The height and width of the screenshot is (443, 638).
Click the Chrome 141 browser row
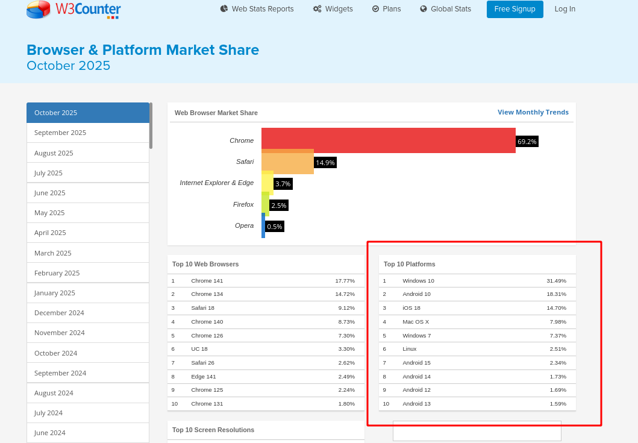[x=207, y=281]
